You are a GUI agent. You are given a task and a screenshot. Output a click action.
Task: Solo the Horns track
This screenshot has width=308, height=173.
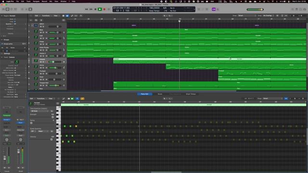click(43, 68)
